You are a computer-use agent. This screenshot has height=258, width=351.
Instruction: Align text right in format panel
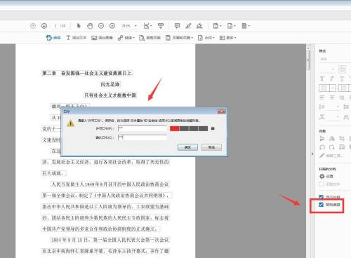(342, 97)
